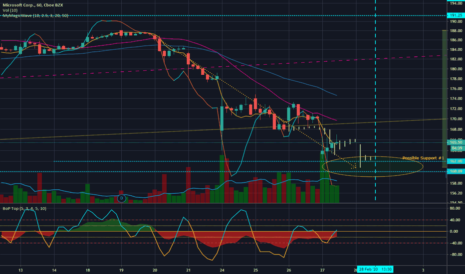Click date 19 on time axis
The width and height of the screenshot is (465, 274).
point(121,270)
